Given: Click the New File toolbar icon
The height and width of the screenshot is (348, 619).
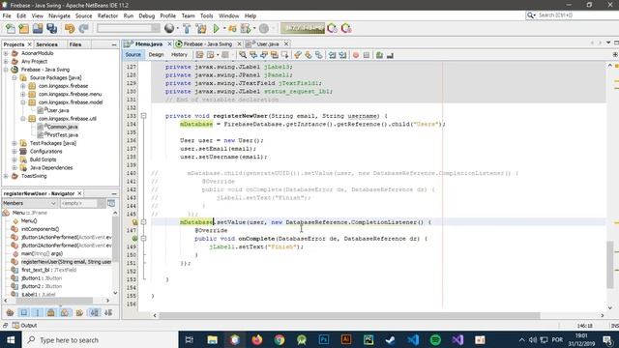Looking at the screenshot, I should (x=11, y=28).
